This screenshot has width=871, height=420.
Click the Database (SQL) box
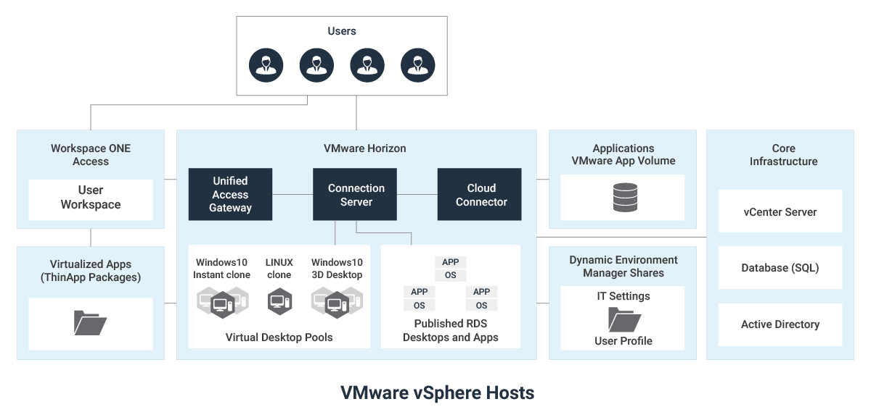click(780, 268)
